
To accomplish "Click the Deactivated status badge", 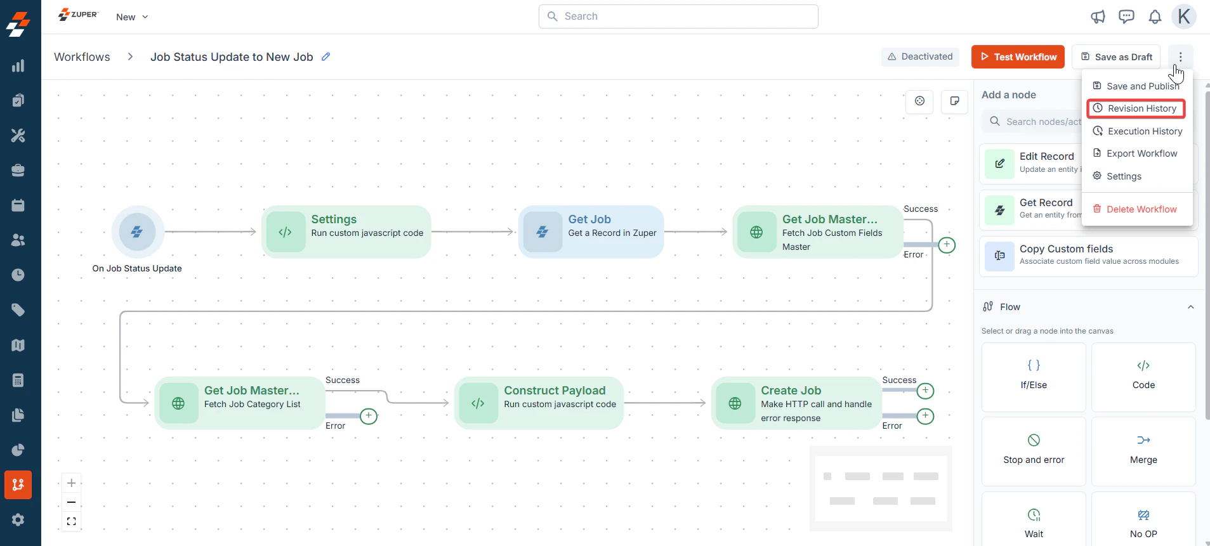I will (x=920, y=56).
